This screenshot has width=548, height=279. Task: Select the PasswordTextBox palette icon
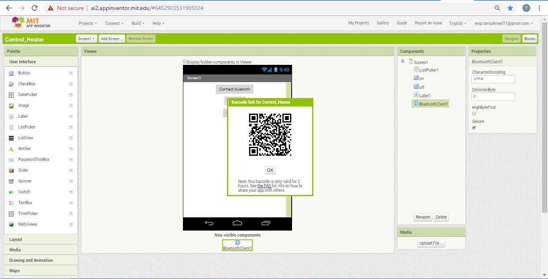tap(11, 160)
